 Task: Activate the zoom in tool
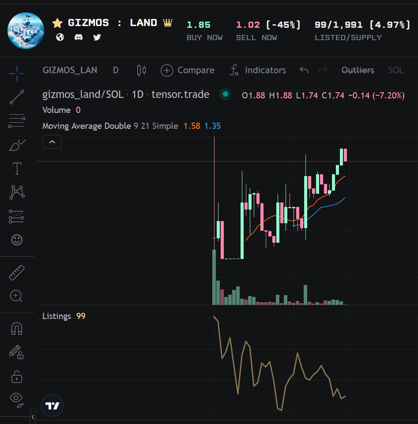click(x=16, y=296)
